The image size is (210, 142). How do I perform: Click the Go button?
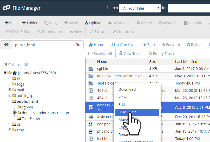tap(78, 45)
